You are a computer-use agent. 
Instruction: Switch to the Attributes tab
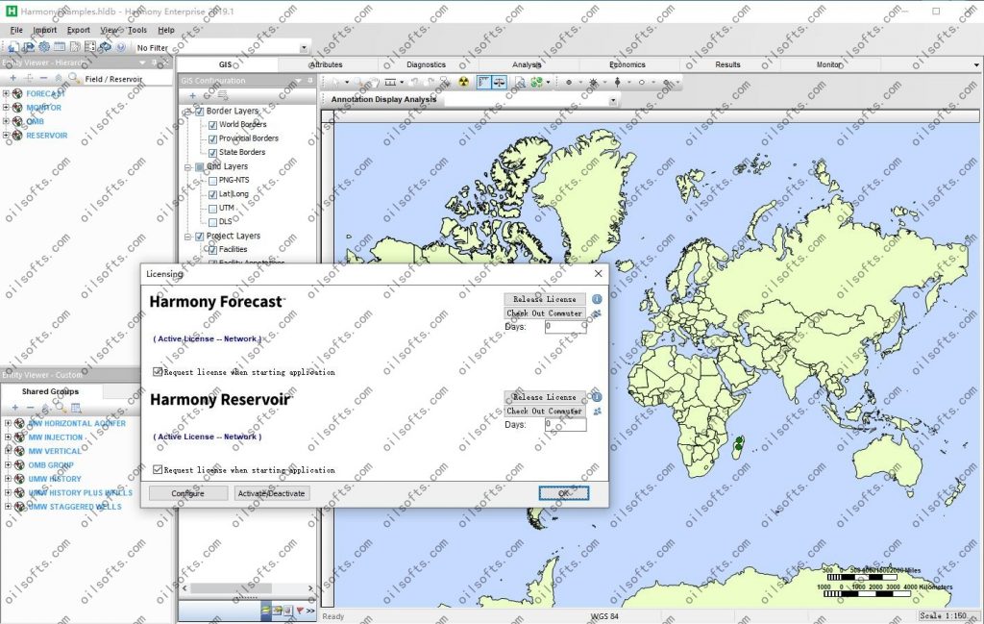point(327,64)
